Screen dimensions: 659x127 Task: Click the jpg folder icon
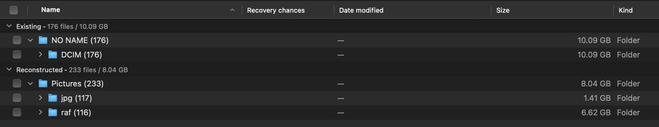point(53,98)
